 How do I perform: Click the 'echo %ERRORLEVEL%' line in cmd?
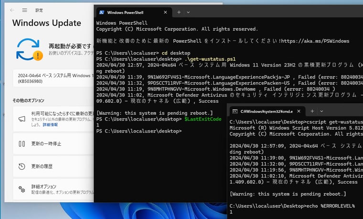(x=292, y=206)
